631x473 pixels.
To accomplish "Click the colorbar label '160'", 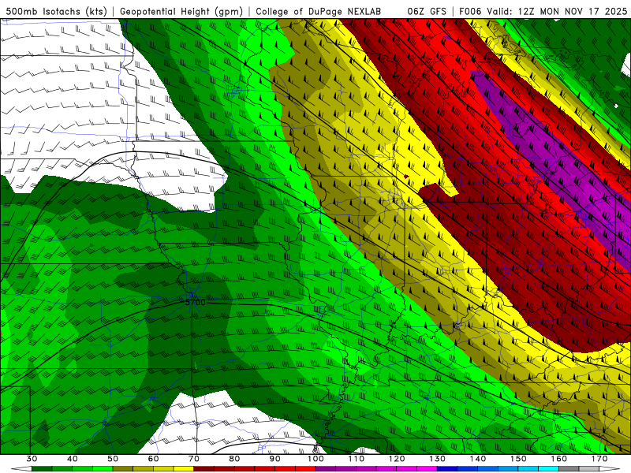I will click(x=559, y=459).
